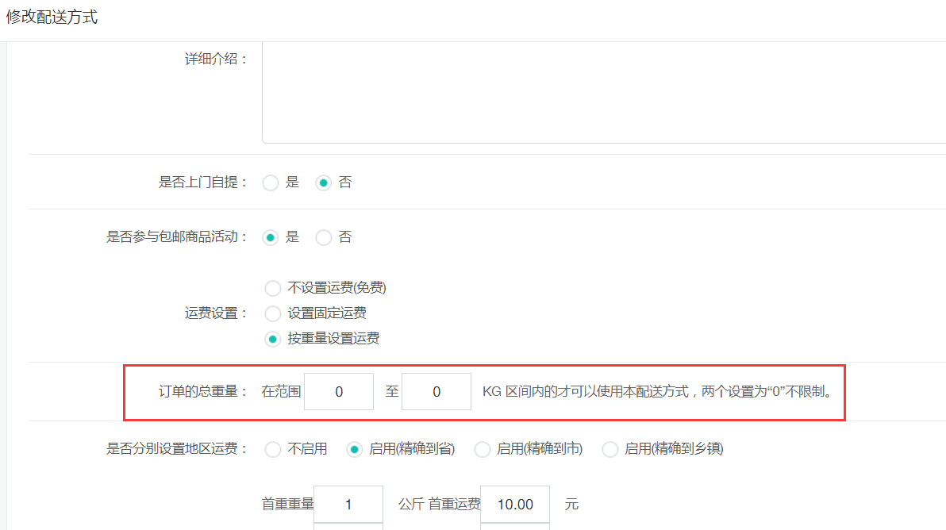The image size is (946, 530).
Task: Click the partially visible field below 首重重量
Action: (x=348, y=526)
